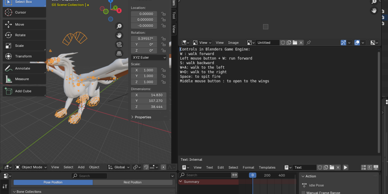Click the Run Script play button
Viewport: 388px width, 194px height.
346,167
